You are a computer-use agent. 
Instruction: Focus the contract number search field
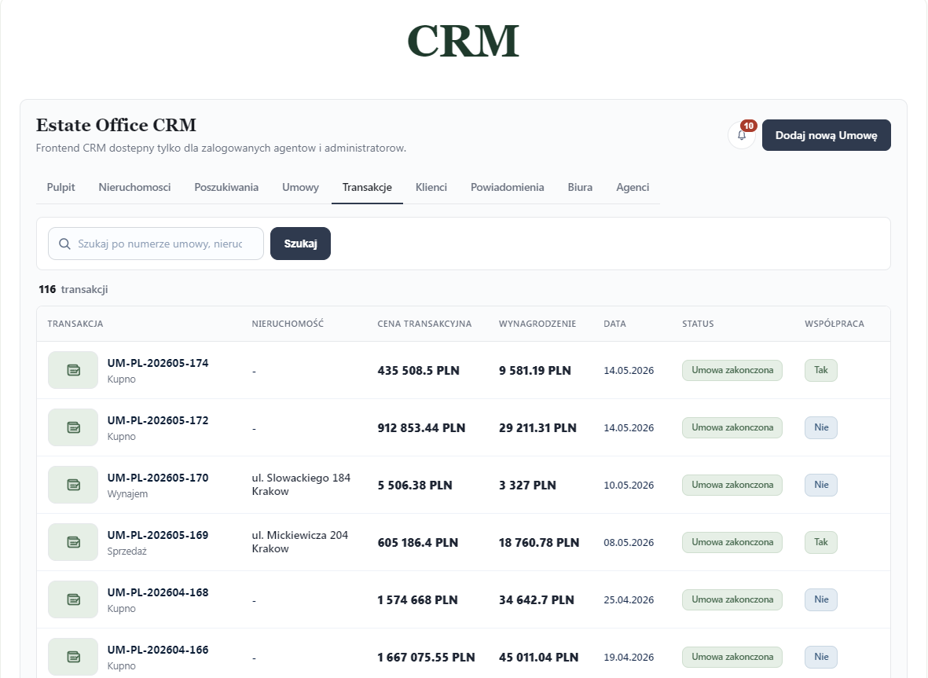tap(156, 244)
